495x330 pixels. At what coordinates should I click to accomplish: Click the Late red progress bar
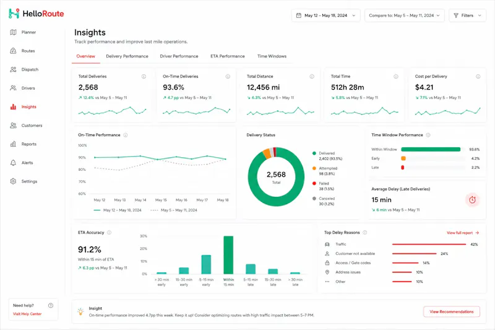(403, 168)
